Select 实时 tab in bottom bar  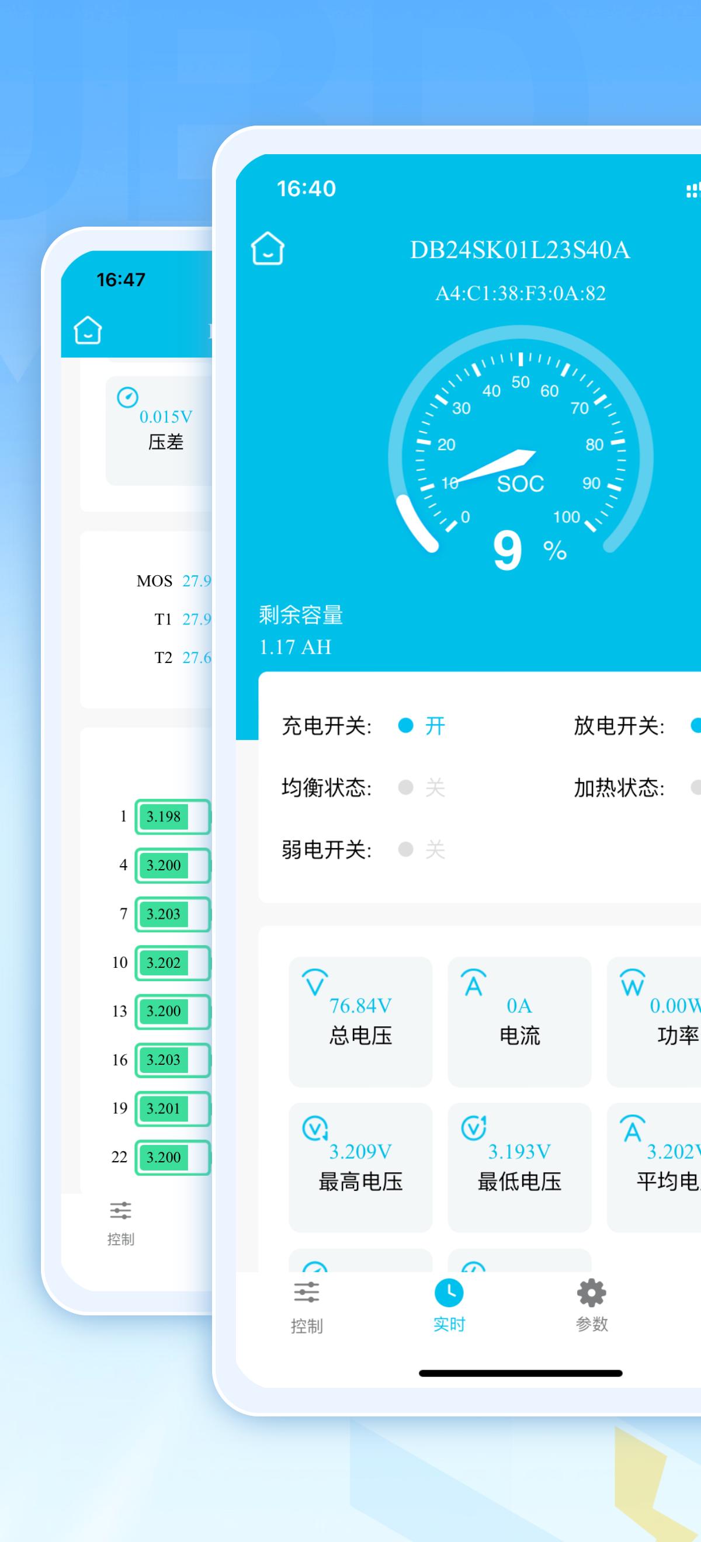pyautogui.click(x=449, y=1307)
